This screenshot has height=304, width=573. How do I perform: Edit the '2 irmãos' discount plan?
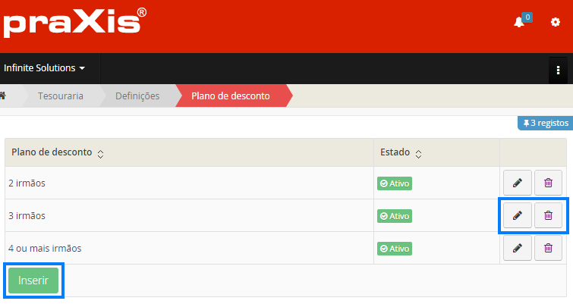coord(518,183)
